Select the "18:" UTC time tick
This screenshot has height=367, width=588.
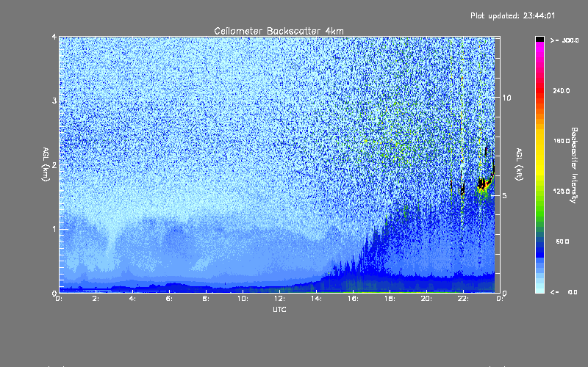click(390, 299)
